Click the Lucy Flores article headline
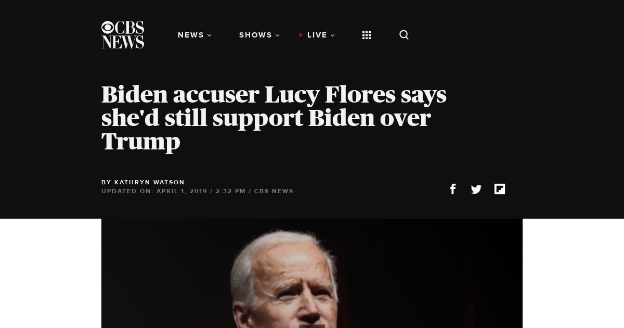Viewport: 624px width, 328px height. [274, 118]
